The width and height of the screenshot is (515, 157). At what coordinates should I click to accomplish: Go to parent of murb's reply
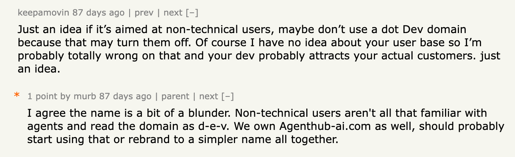(175, 96)
